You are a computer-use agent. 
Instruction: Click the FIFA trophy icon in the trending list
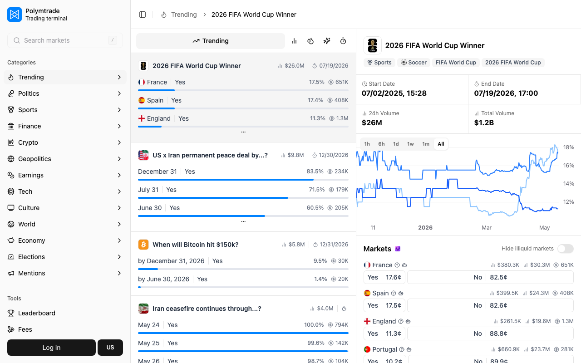coord(143,66)
